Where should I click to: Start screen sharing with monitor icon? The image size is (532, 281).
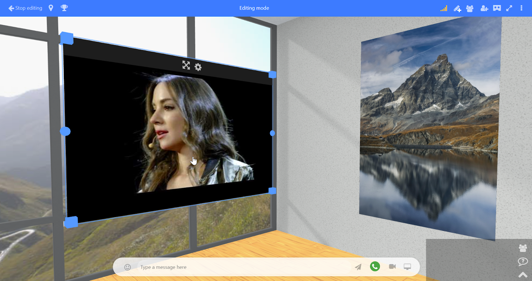(407, 267)
